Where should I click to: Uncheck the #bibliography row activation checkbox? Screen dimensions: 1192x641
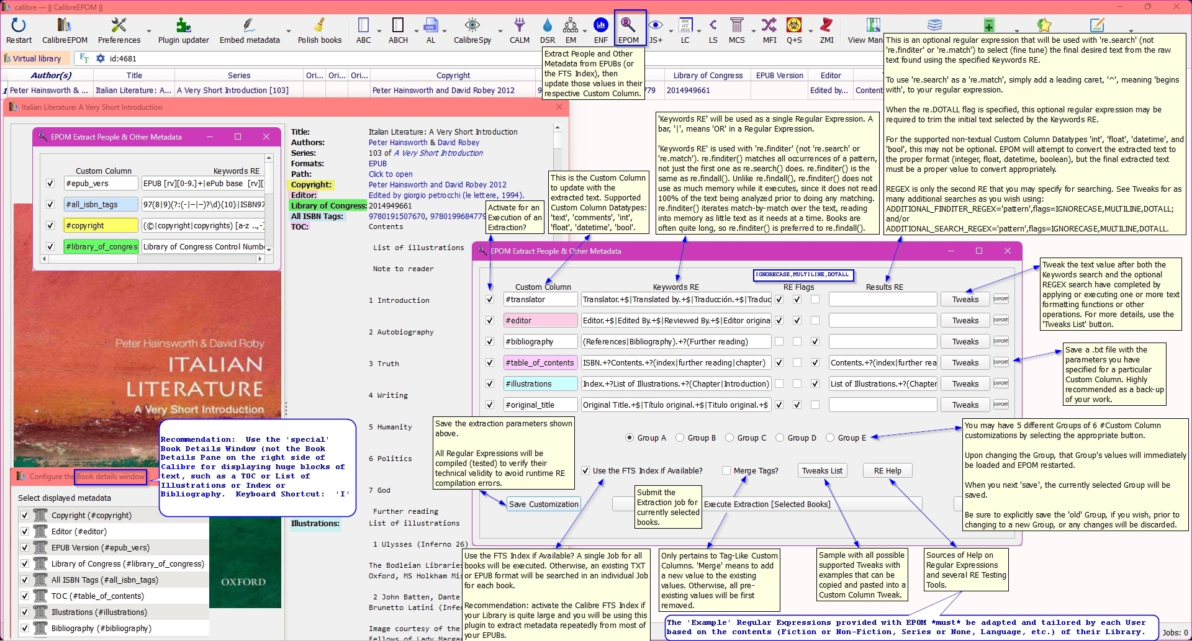click(x=490, y=341)
